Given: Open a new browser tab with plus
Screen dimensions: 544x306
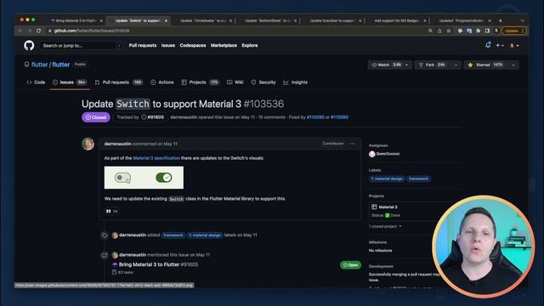Looking at the screenshot, I should (501, 20).
